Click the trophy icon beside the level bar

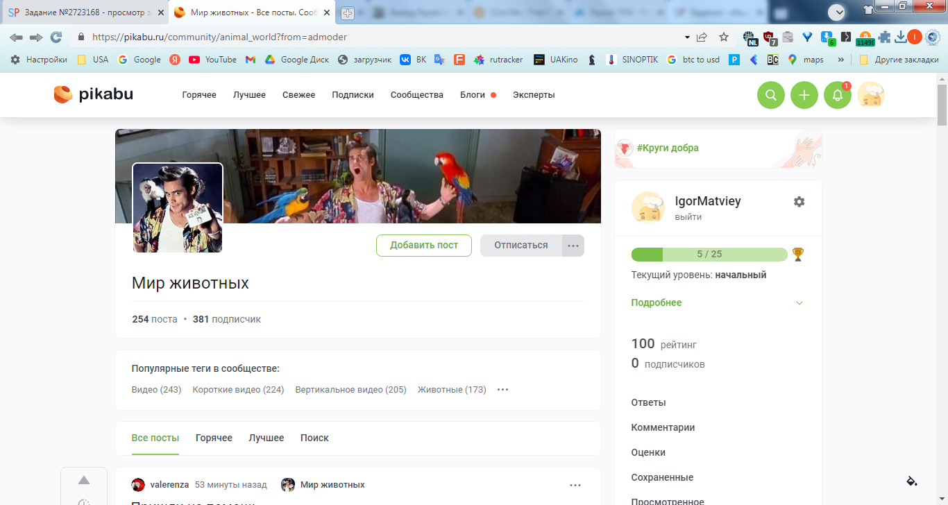[798, 255]
